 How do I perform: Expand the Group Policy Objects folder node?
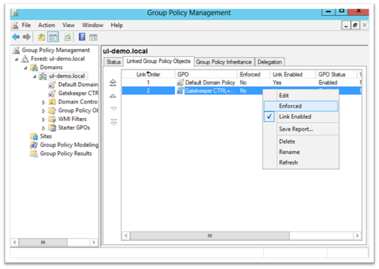tap(44, 111)
